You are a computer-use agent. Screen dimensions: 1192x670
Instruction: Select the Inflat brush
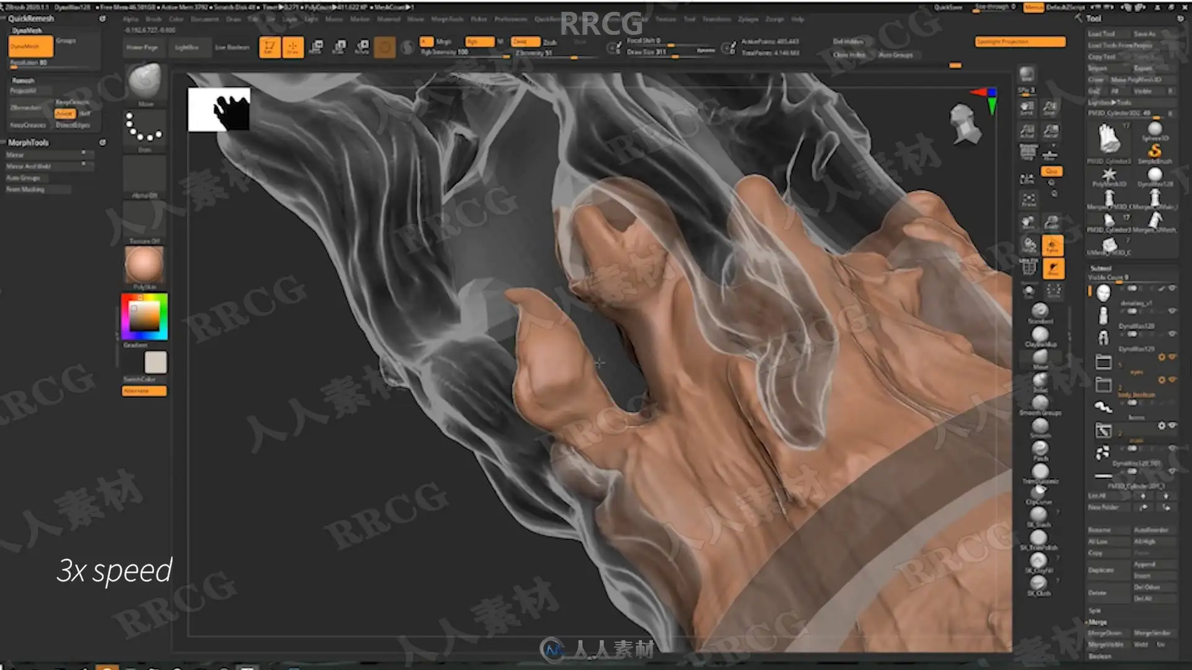point(1040,382)
